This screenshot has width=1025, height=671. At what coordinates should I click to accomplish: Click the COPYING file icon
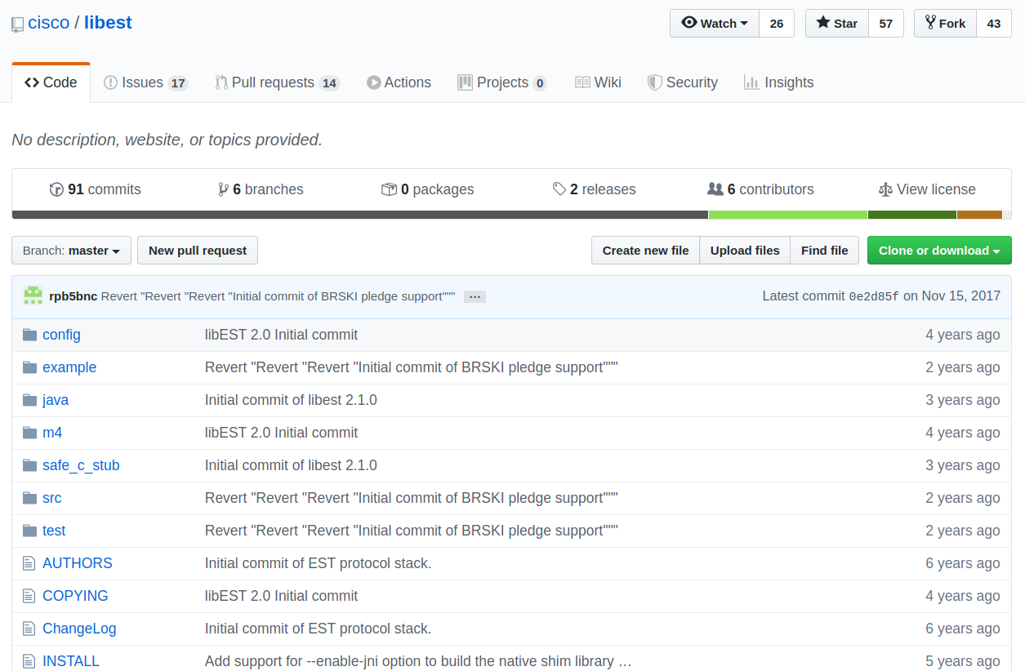(x=29, y=596)
